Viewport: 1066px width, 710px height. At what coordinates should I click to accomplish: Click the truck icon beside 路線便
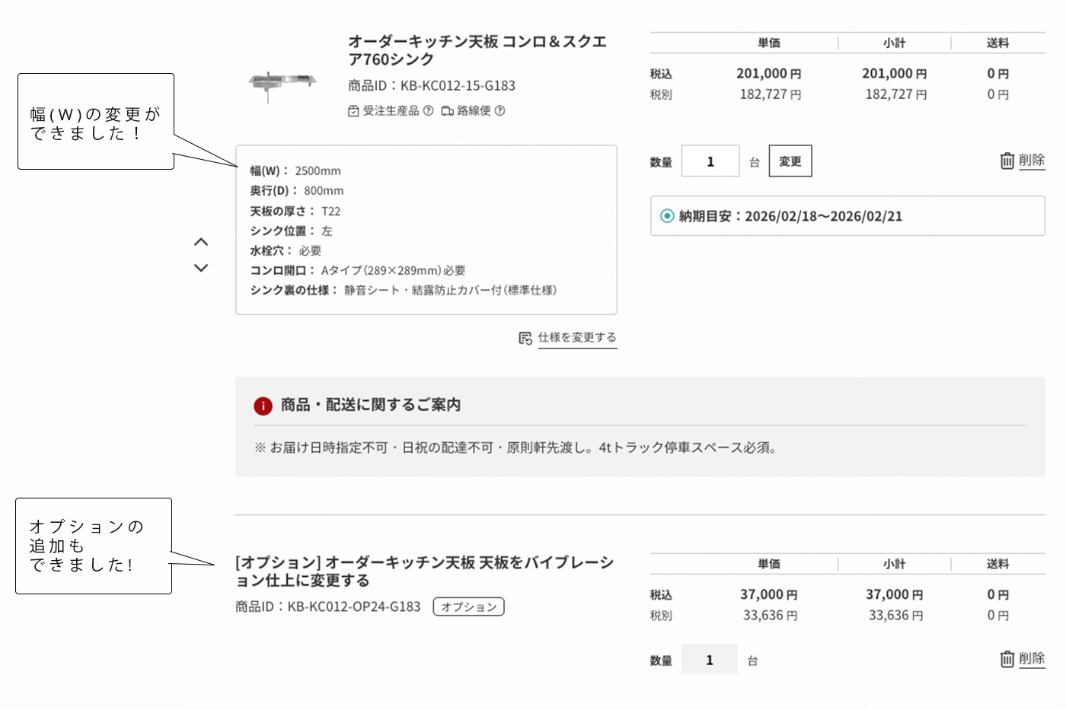448,111
